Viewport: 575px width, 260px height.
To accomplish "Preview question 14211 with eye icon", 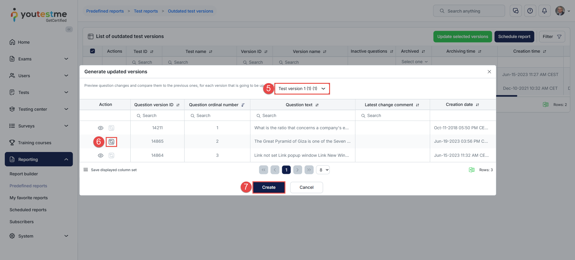I will coord(101,128).
